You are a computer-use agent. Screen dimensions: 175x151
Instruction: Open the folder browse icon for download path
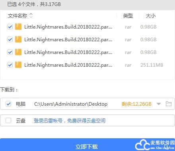169,104
